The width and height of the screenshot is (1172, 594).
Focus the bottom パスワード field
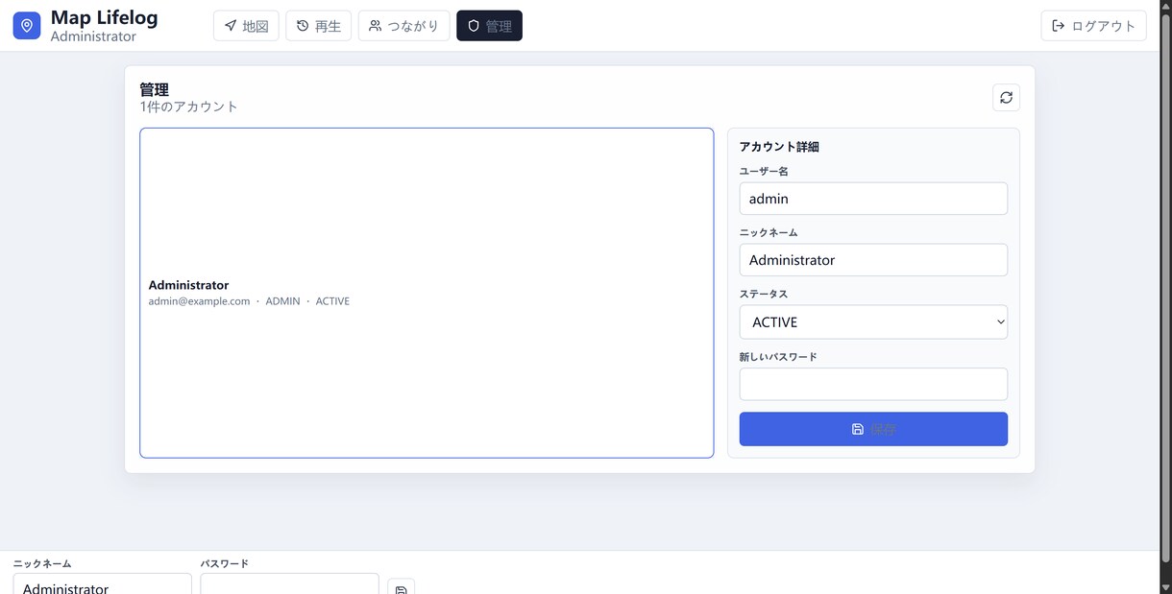[x=289, y=584]
